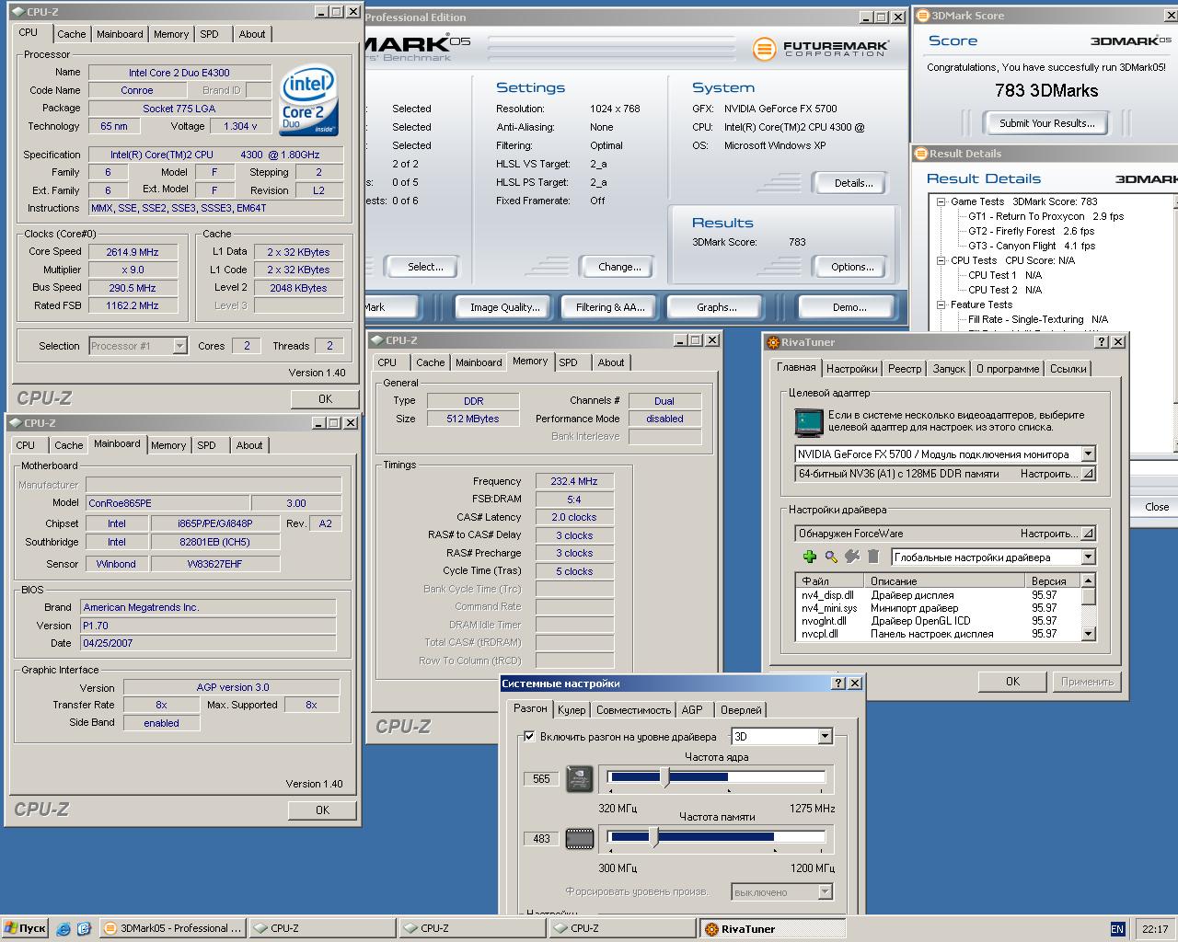Select the nv4_disp.dll row in driver list
1178x942 pixels.
[939, 595]
